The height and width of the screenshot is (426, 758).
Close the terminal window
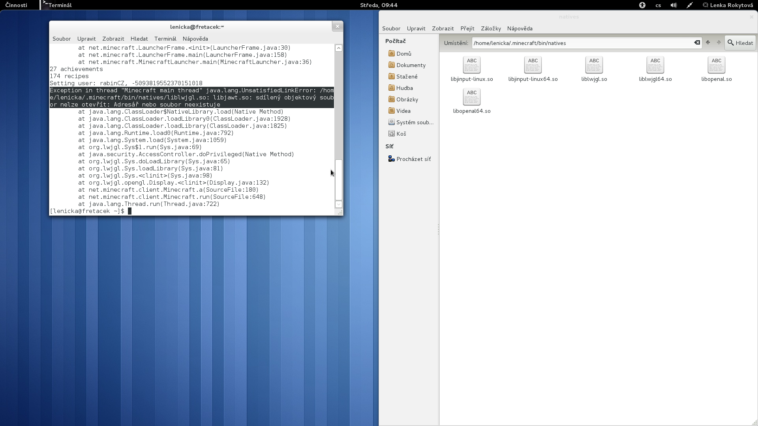pos(337,26)
